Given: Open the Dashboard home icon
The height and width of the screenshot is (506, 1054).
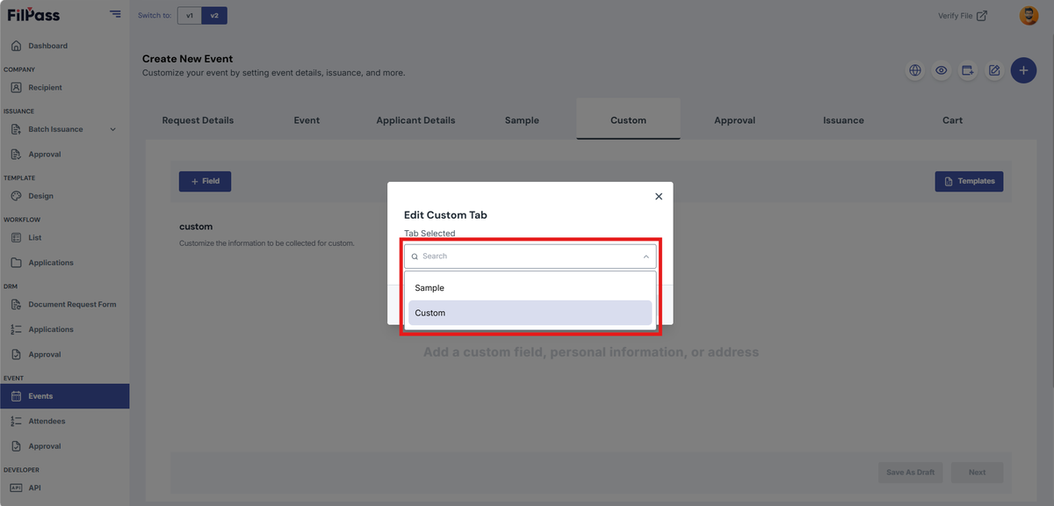Looking at the screenshot, I should 16,46.
